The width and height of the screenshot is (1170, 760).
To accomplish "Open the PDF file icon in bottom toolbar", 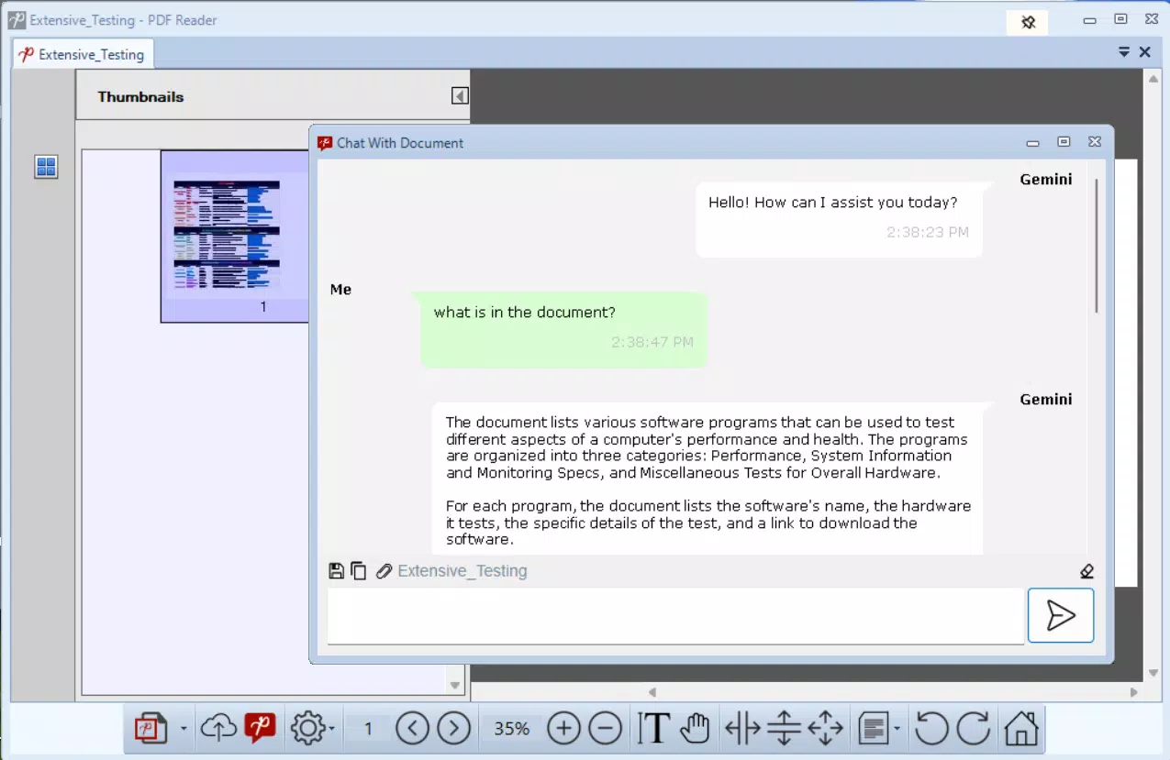I will tap(151, 729).
